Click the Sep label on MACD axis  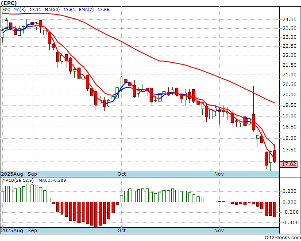pos(32,230)
